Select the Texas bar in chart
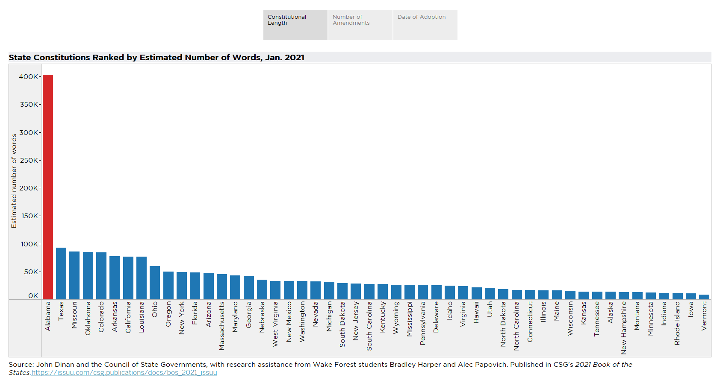Screen dimensions: 720x386 [61, 274]
